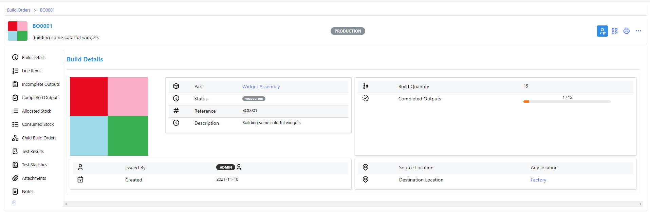This screenshot has height=213, width=650.
Task: Click the horizontal scrollbar right arrow
Action: [640, 204]
